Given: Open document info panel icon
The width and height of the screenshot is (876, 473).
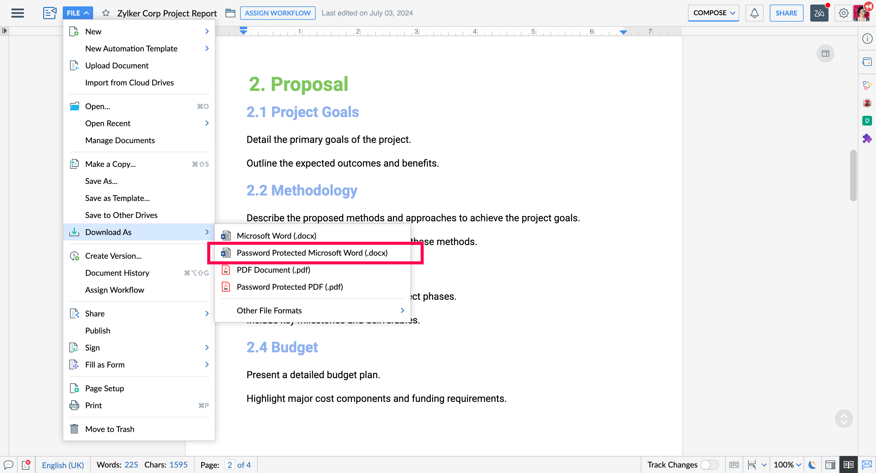Looking at the screenshot, I should pos(867,38).
